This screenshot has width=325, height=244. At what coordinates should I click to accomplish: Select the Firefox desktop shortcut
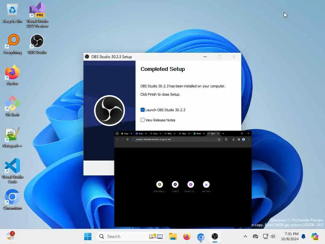[12, 75]
